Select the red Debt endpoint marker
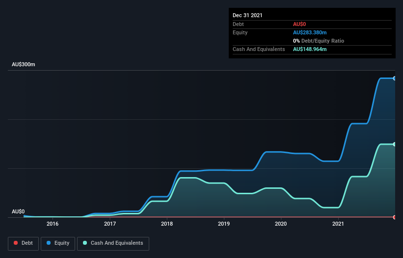Image resolution: width=403 pixels, height=258 pixels. 395,217
